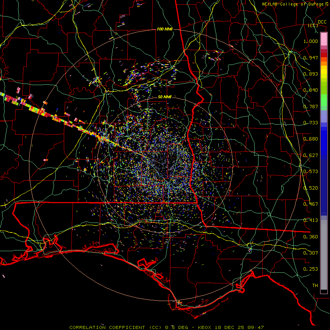
Task: Click the 0.253 legend value
Action: [x=311, y=269]
